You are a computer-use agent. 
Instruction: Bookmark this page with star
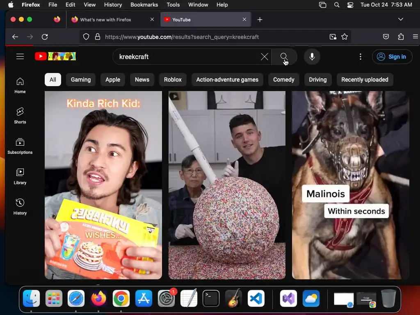click(x=345, y=37)
